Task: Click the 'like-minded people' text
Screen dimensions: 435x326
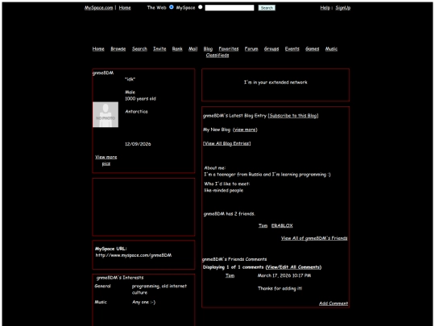Action: (224, 191)
